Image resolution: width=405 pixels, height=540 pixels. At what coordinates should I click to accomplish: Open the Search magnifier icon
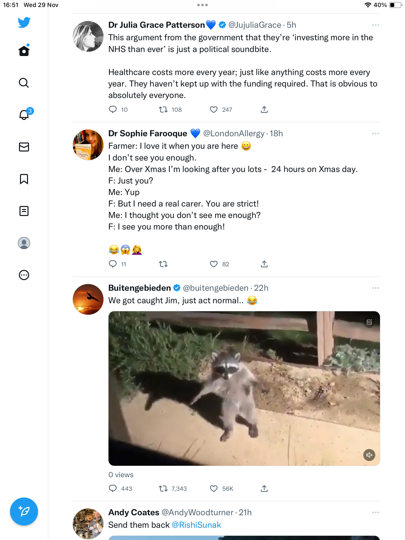click(24, 83)
